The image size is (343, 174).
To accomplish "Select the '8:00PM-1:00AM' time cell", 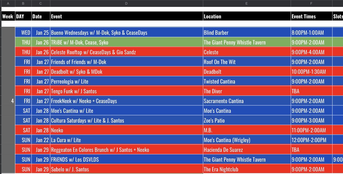I will click(x=311, y=32).
